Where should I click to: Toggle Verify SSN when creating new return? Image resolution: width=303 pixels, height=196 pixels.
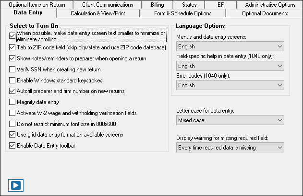[x=12, y=69]
